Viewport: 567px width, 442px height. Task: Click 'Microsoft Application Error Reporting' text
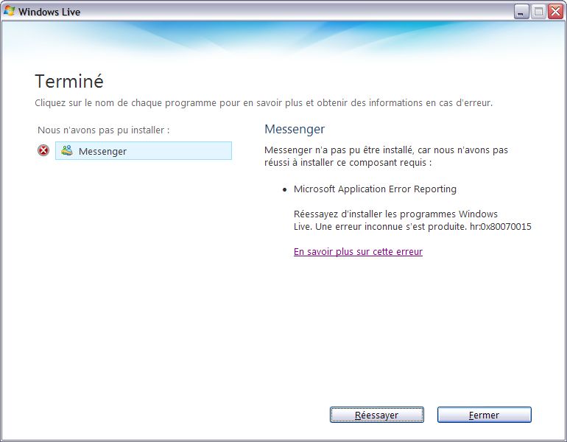[375, 189]
